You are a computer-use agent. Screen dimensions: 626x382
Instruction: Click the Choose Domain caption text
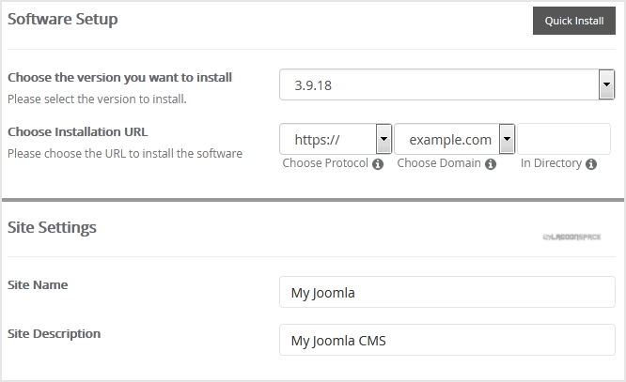coord(439,164)
